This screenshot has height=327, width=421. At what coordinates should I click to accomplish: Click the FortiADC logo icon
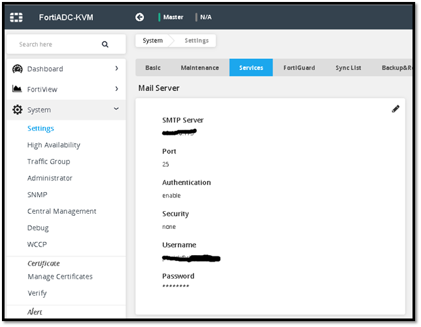16,17
